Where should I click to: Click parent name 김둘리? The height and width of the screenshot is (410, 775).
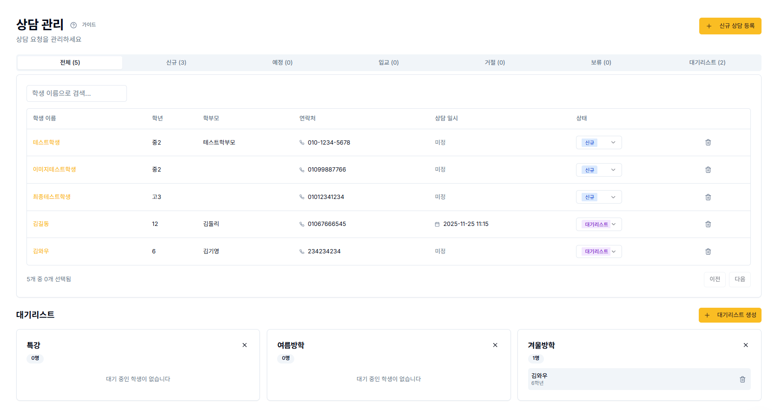(211, 224)
